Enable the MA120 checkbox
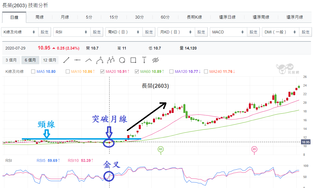313x188 pixels. (x=171, y=71)
